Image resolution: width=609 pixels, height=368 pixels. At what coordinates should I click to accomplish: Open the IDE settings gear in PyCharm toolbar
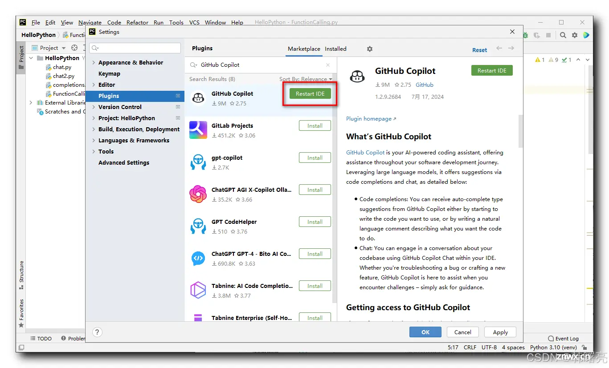click(575, 35)
